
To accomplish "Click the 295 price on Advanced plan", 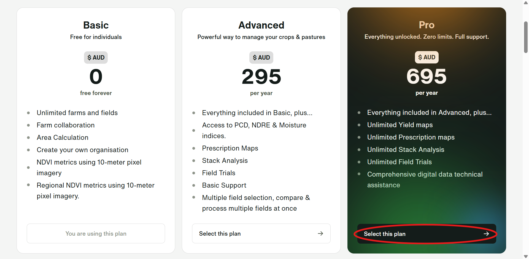I will point(261,77).
